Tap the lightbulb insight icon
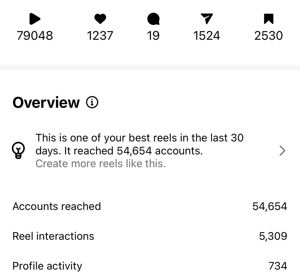 (x=18, y=151)
